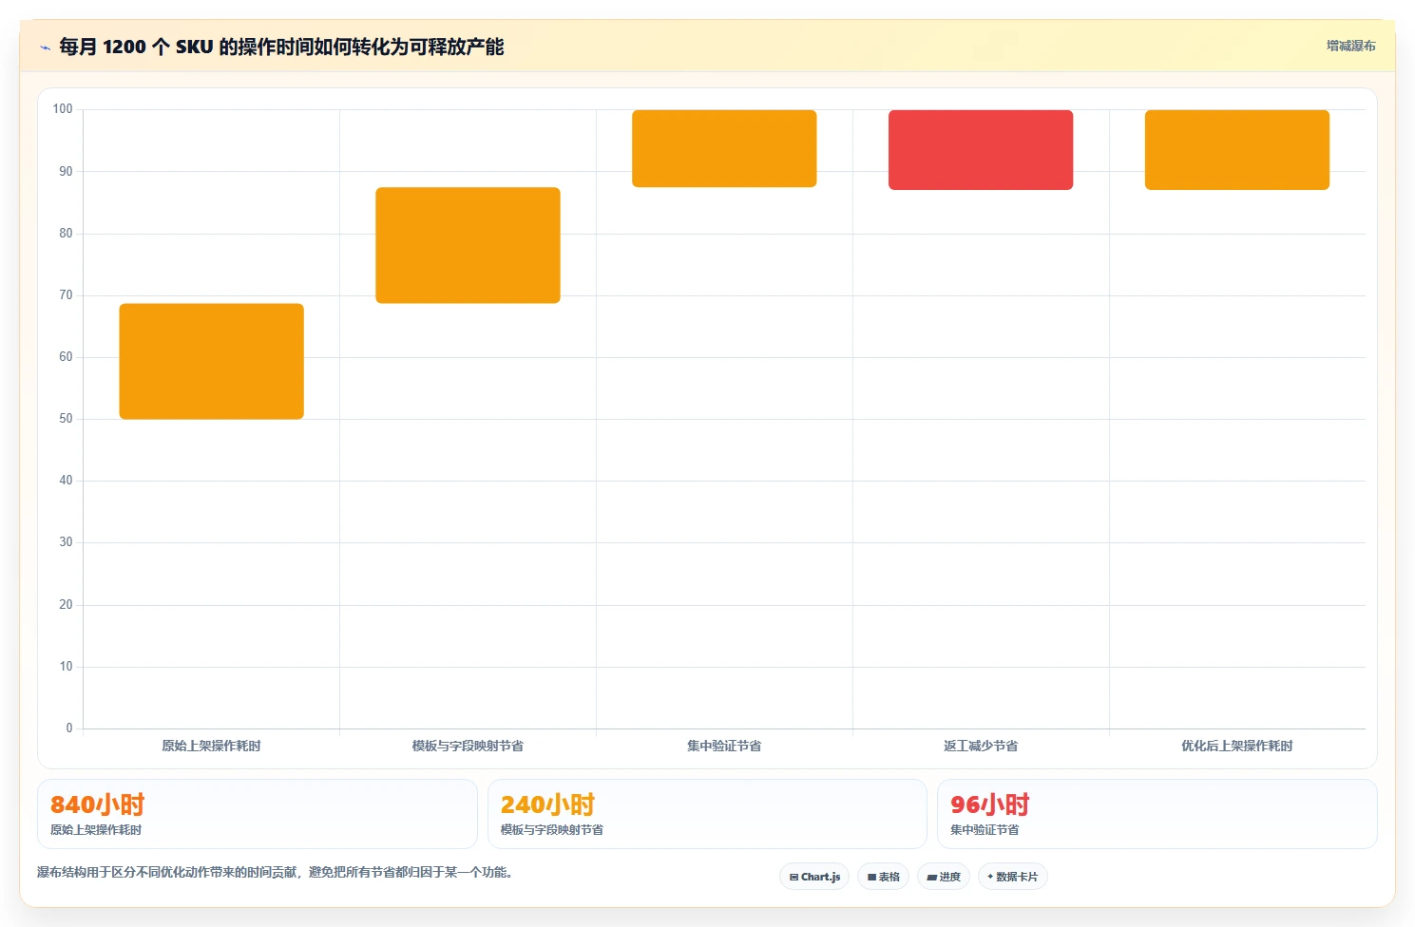Click the Chart.js tag chip
Screen dimensions: 1415x927
[x=814, y=877]
